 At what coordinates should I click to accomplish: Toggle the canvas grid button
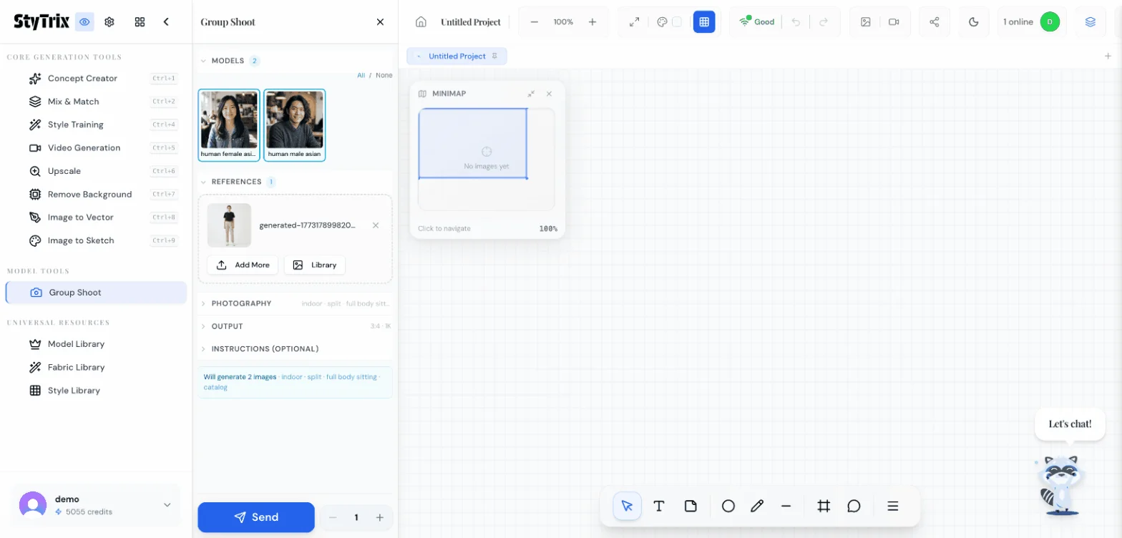coord(703,22)
